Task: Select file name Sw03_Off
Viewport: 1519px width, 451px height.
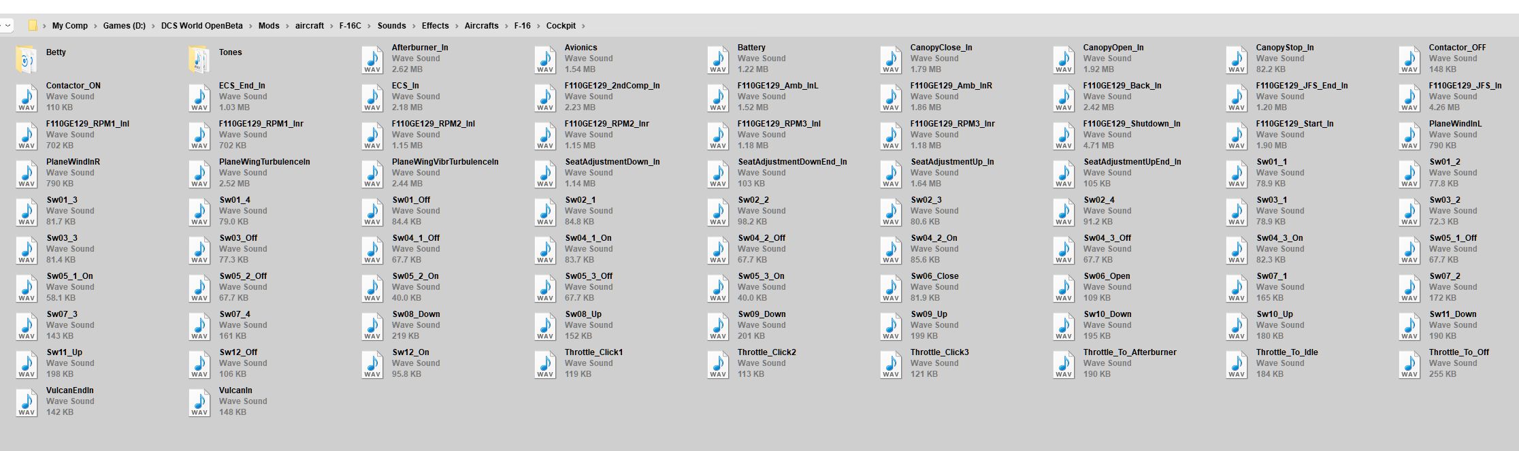Action: click(238, 238)
